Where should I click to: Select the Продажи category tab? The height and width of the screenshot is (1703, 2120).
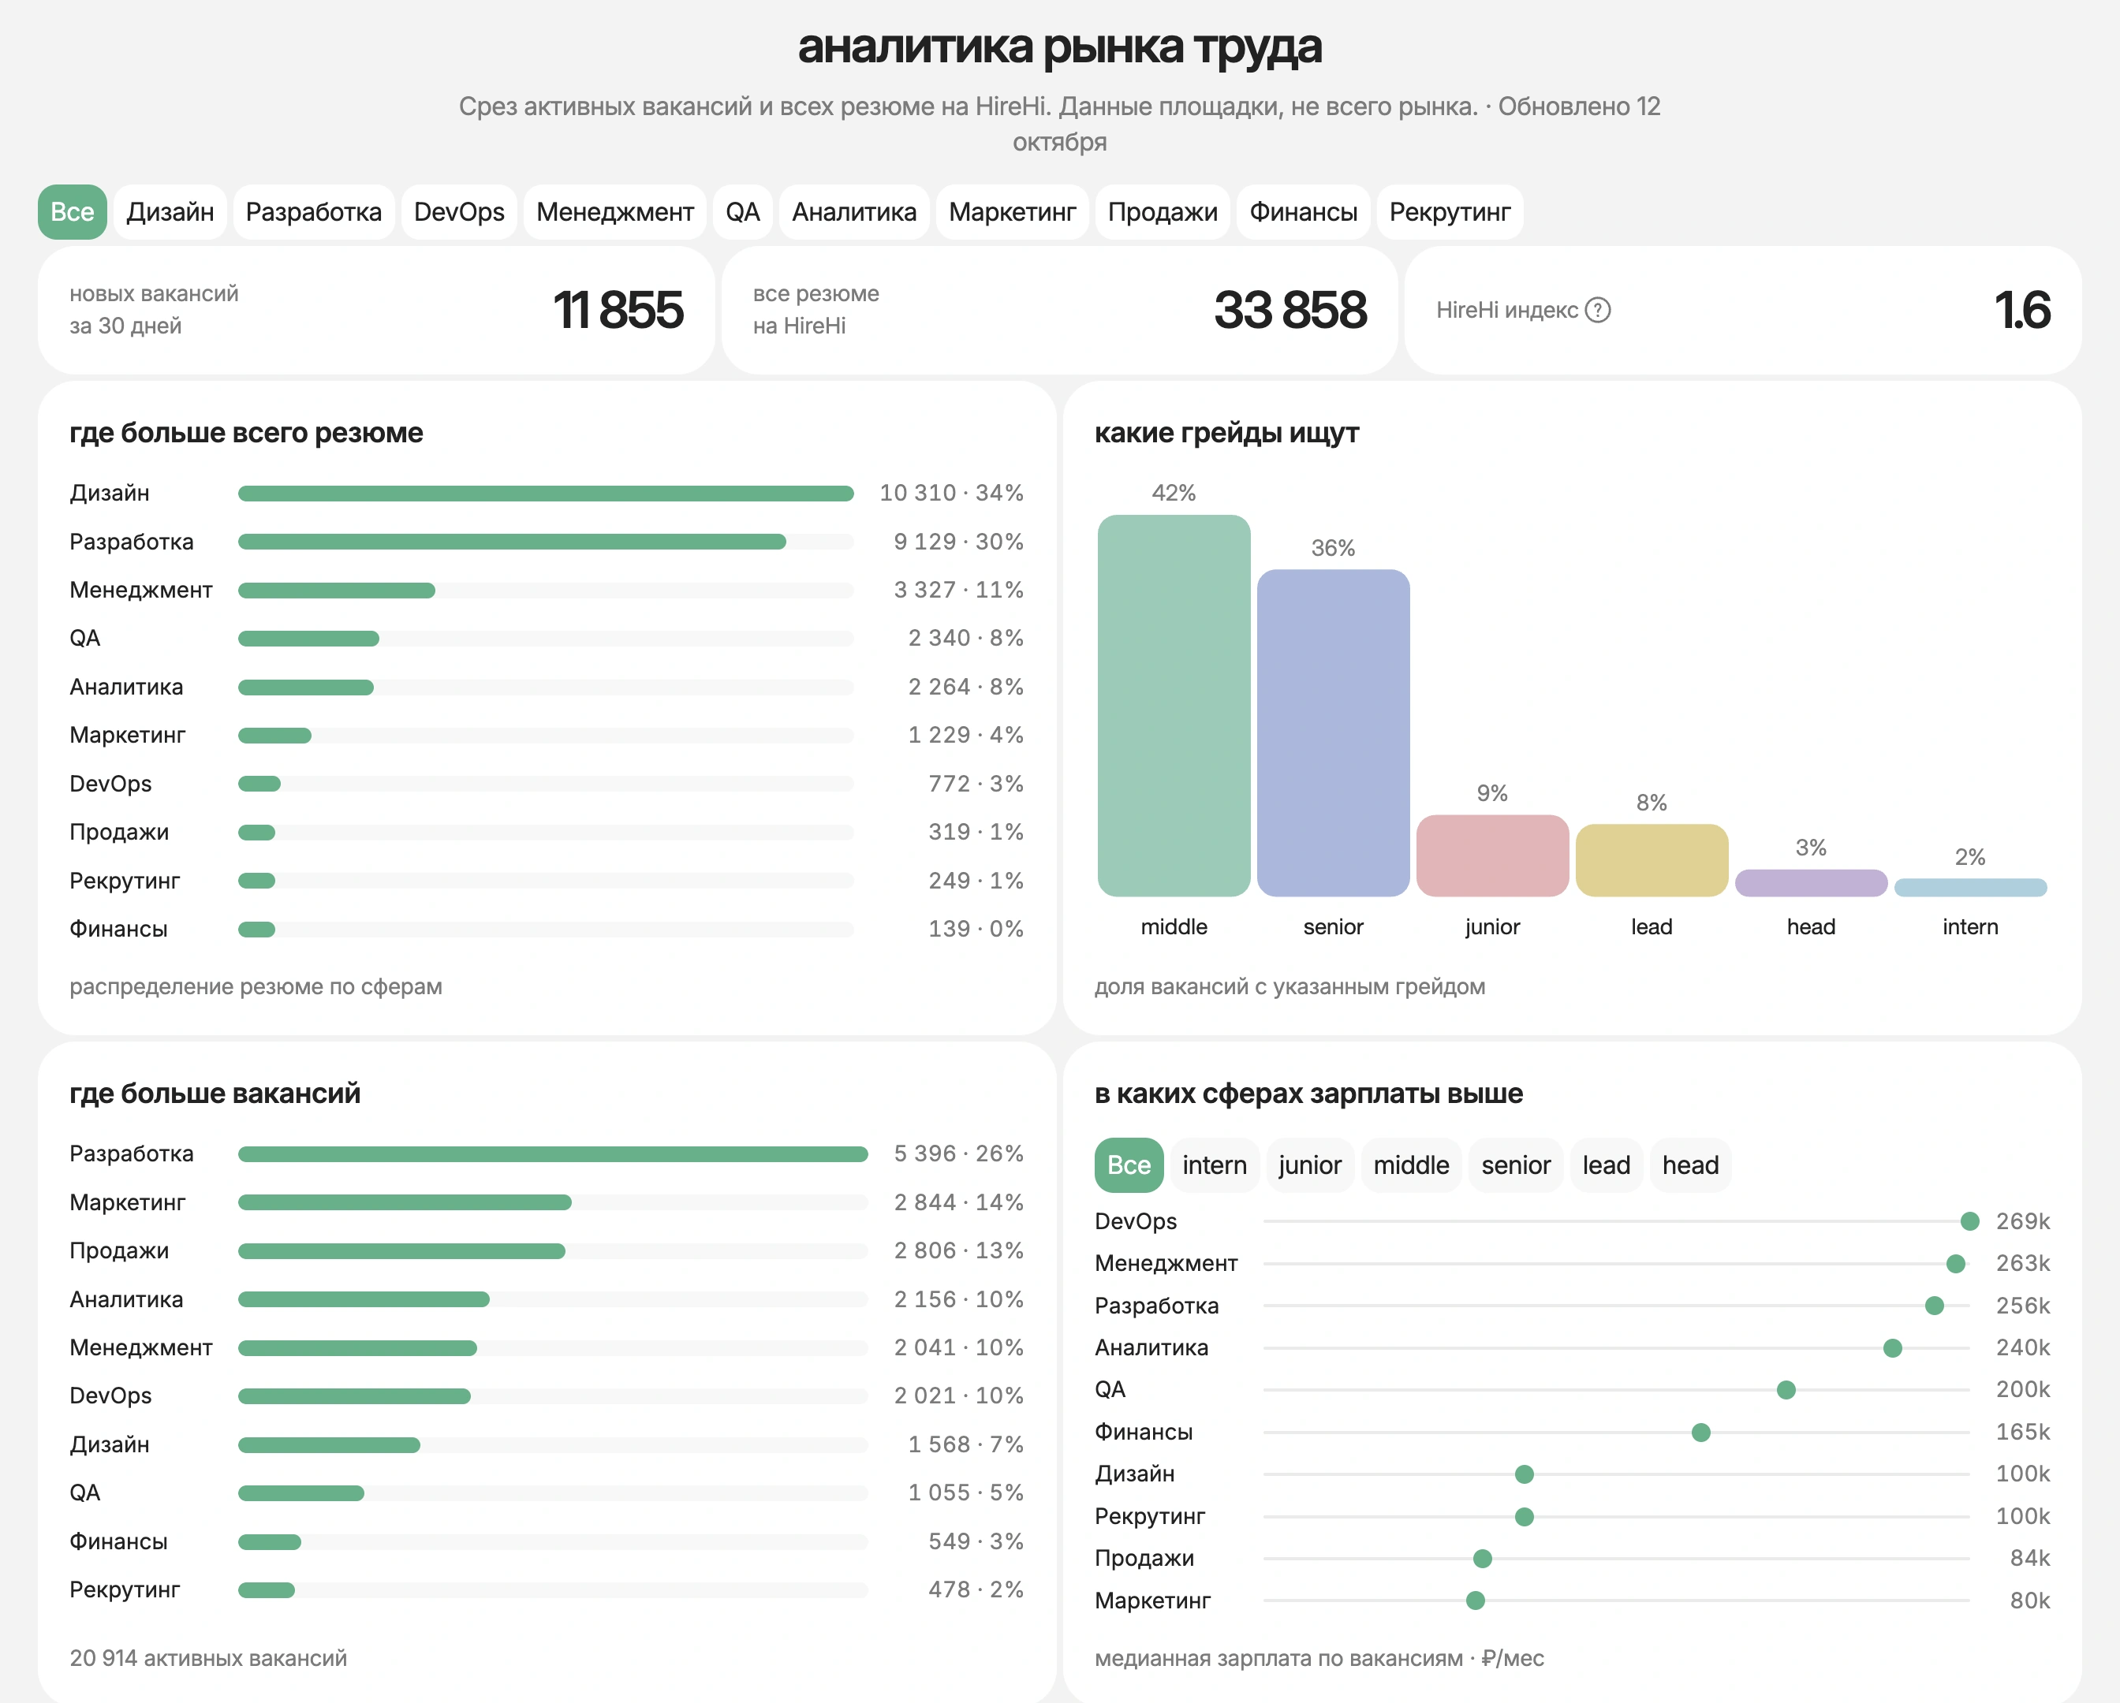[x=1163, y=211]
